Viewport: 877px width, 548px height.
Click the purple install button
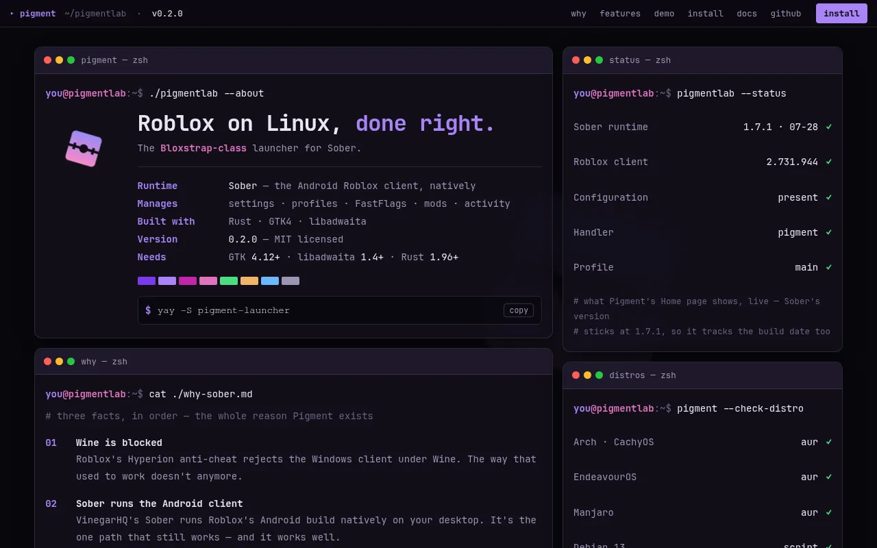(x=841, y=14)
